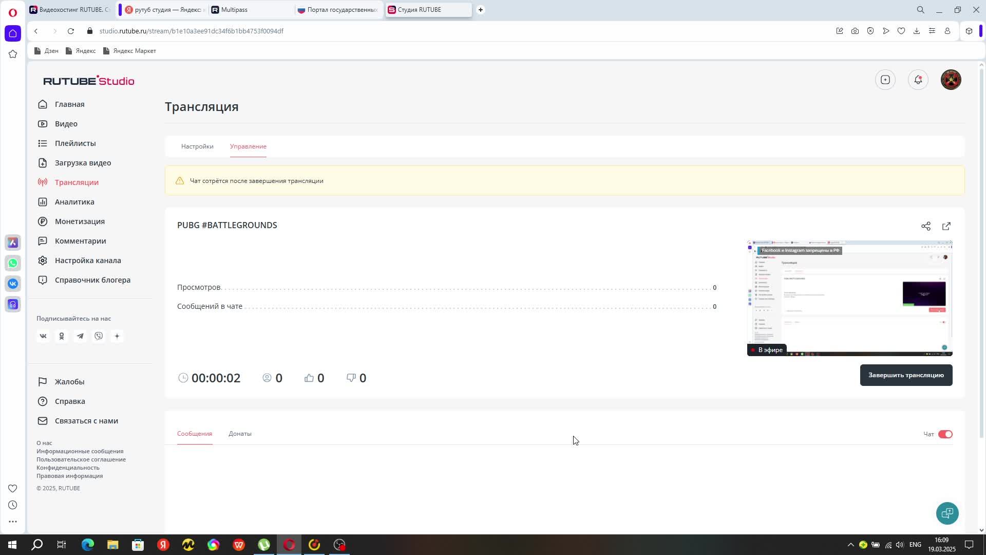Click the VK social icon under subscribe
Viewport: 986px width, 555px height.
click(x=43, y=336)
